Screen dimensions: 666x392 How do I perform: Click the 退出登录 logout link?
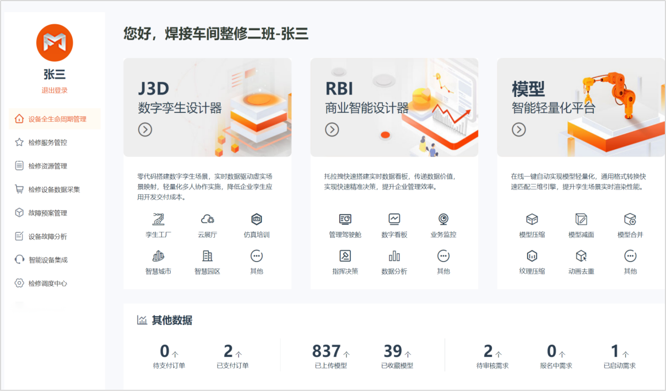(x=55, y=90)
